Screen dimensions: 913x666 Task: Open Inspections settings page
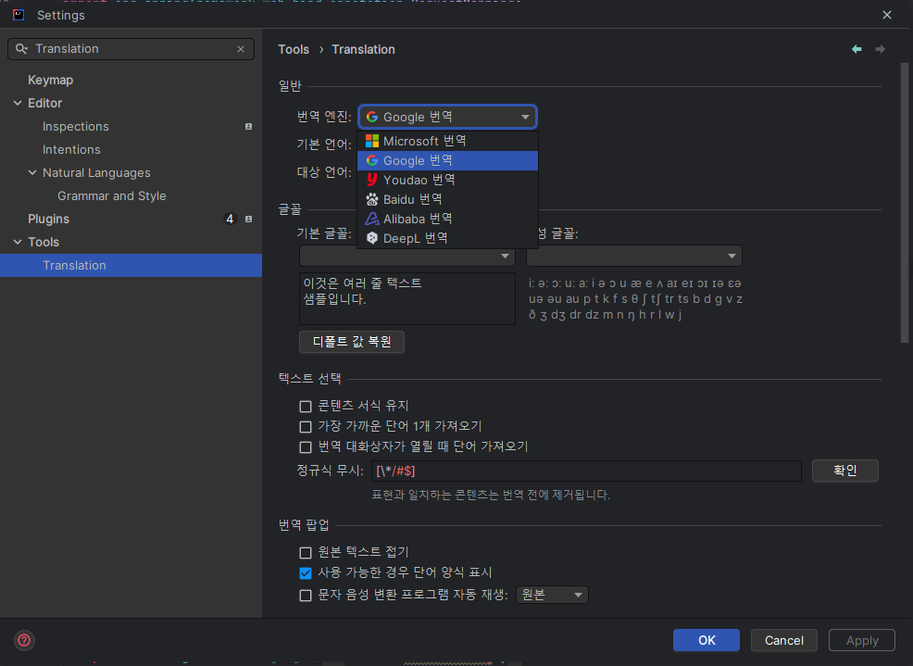(x=76, y=127)
